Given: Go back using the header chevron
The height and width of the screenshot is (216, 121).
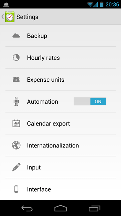Looking at the screenshot, I should 3,17.
